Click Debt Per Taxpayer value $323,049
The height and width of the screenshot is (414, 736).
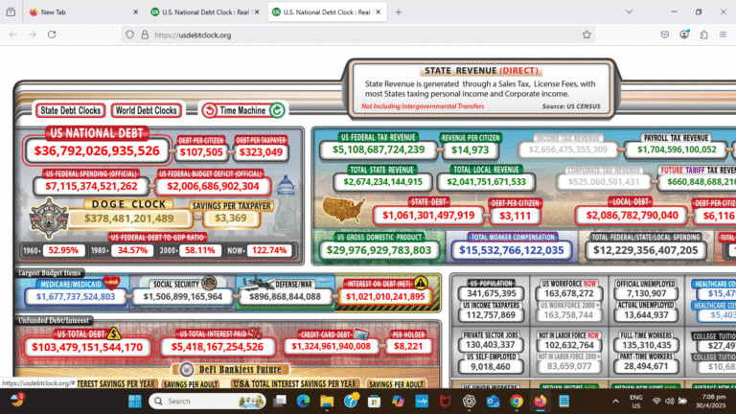(261, 152)
